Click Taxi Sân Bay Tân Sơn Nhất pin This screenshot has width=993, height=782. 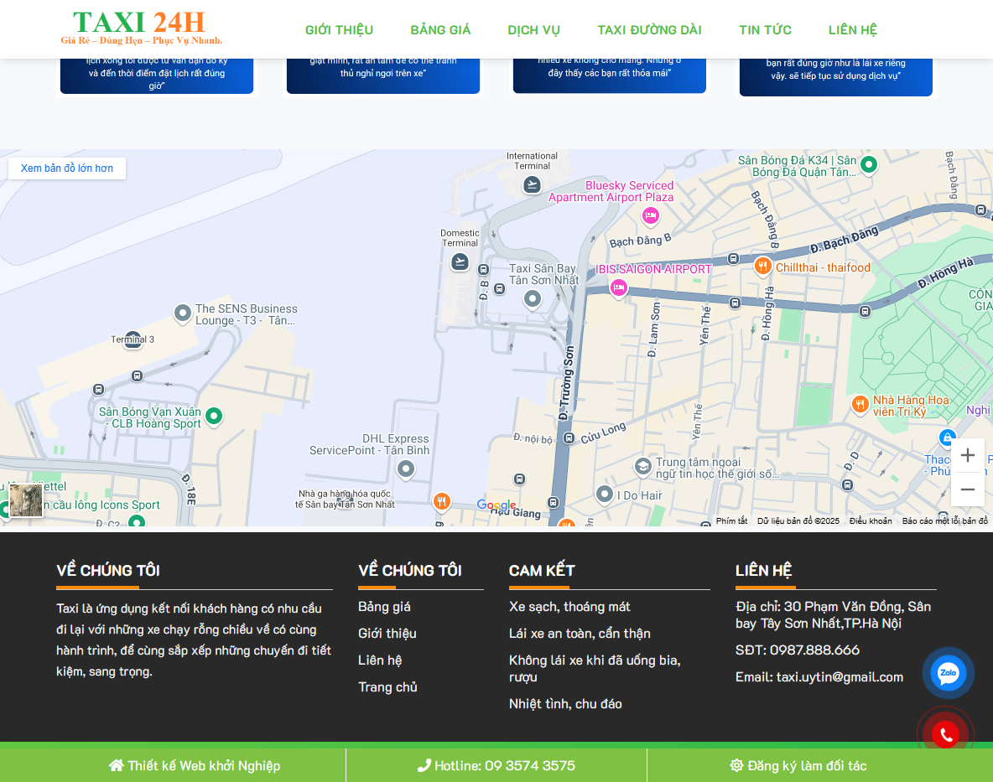point(532,298)
